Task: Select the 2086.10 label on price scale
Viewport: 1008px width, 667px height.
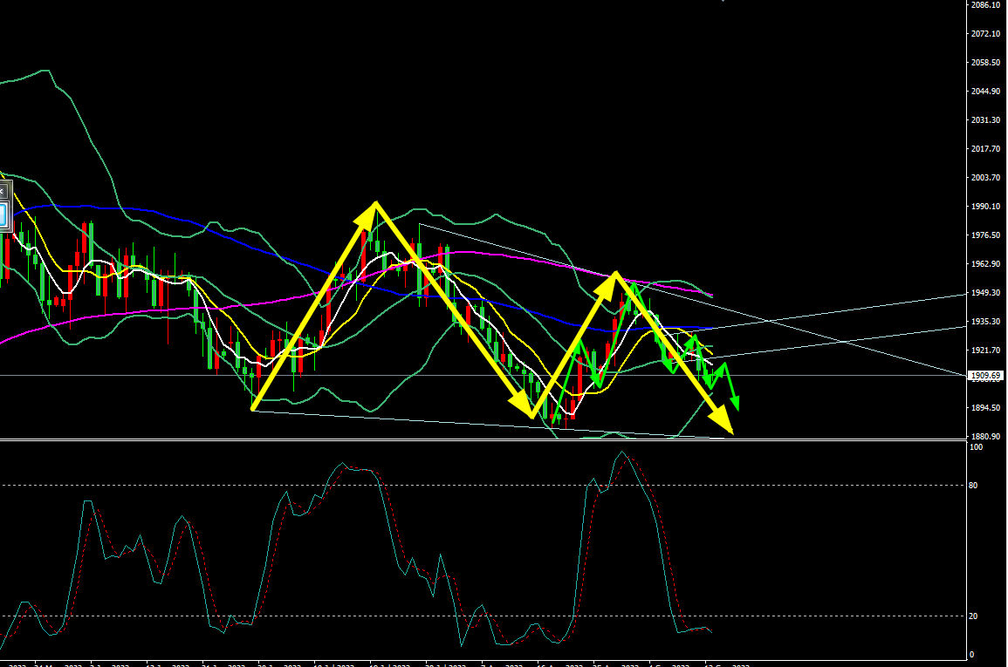Action: pos(984,5)
